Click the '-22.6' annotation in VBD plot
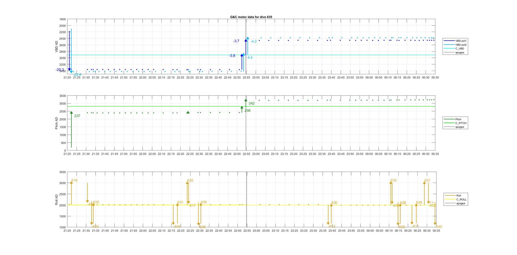 pyautogui.click(x=77, y=75)
